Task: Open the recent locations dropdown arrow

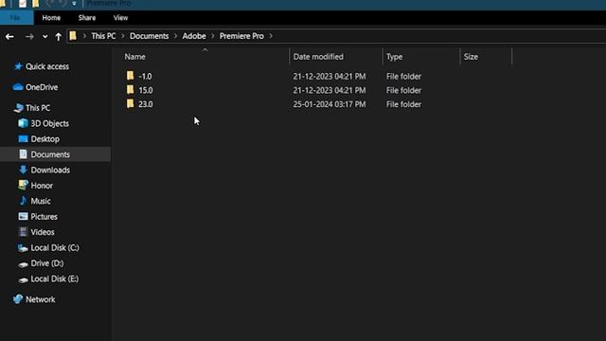Action: pyautogui.click(x=45, y=37)
